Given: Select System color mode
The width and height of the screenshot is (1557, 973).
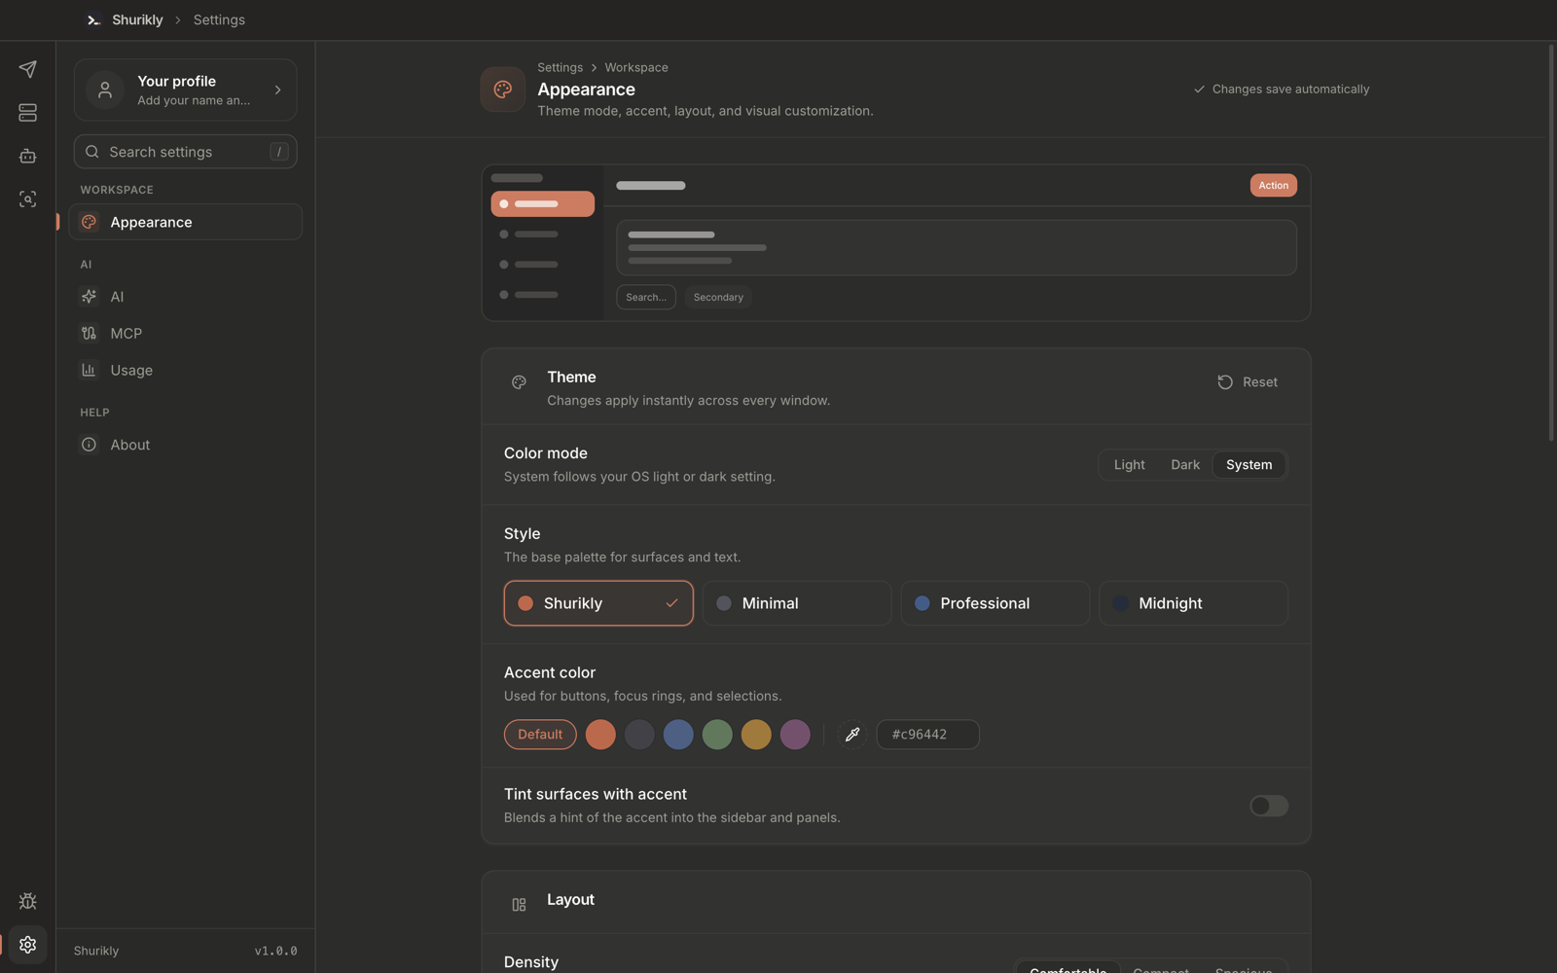Looking at the screenshot, I should pyautogui.click(x=1249, y=465).
